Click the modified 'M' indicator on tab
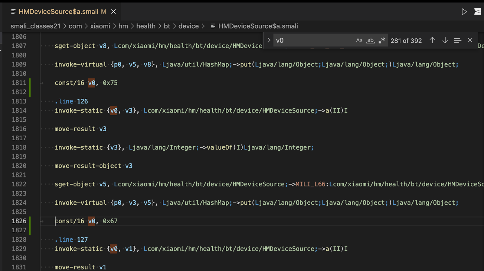Viewport: 484px width, 271px height. tap(103, 11)
